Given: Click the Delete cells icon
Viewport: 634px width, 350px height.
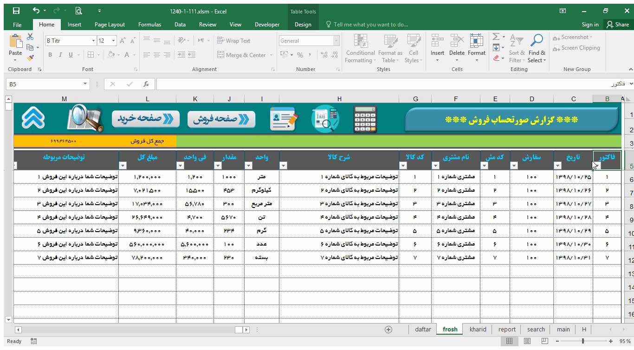Looking at the screenshot, I should click(x=457, y=42).
